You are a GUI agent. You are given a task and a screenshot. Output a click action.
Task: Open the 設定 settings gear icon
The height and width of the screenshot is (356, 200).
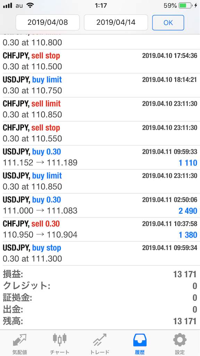180,340
